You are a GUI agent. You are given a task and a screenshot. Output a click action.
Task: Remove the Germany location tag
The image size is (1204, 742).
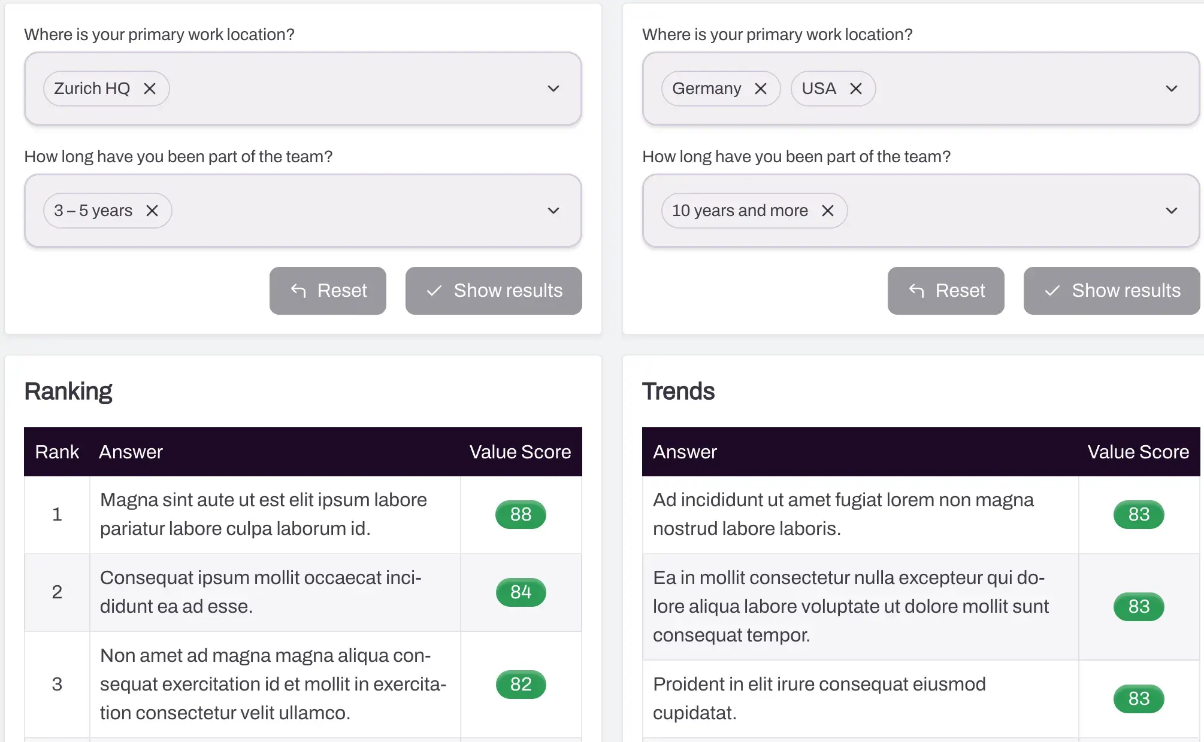[761, 89]
